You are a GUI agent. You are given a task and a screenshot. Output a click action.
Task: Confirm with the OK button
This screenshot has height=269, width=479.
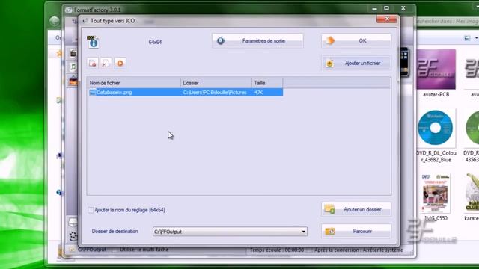tap(356, 41)
